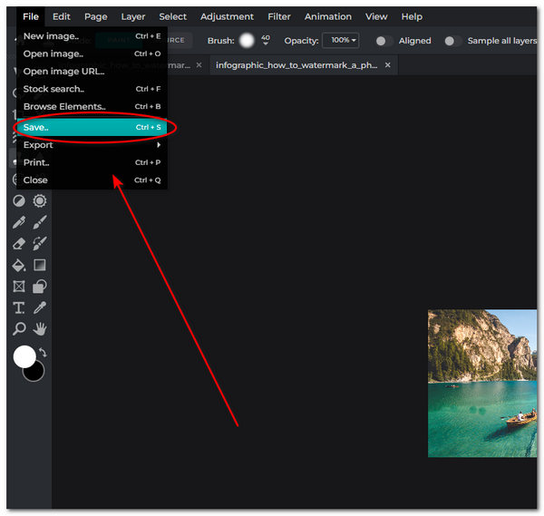Select the Eraser tool

point(18,244)
